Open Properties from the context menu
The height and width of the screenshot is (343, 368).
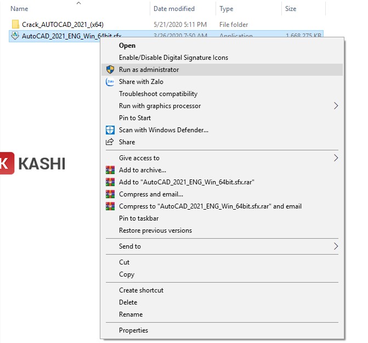(133, 330)
